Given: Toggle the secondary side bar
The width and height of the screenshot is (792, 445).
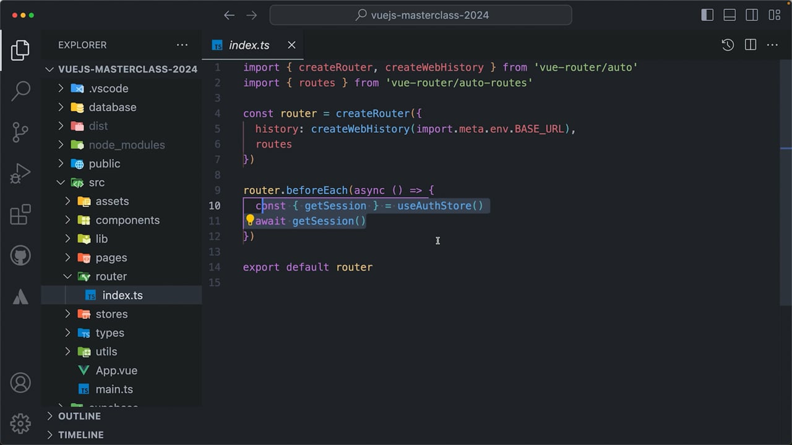Looking at the screenshot, I should [x=752, y=15].
